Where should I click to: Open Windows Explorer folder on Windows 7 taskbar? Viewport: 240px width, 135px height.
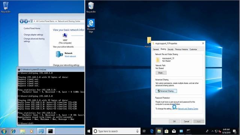coord(22,131)
